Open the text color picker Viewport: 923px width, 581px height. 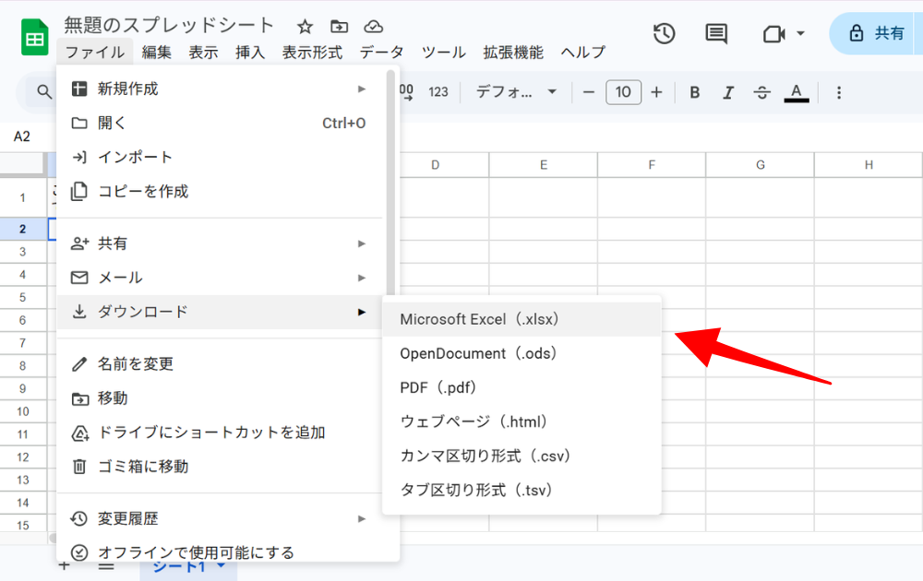pos(796,92)
